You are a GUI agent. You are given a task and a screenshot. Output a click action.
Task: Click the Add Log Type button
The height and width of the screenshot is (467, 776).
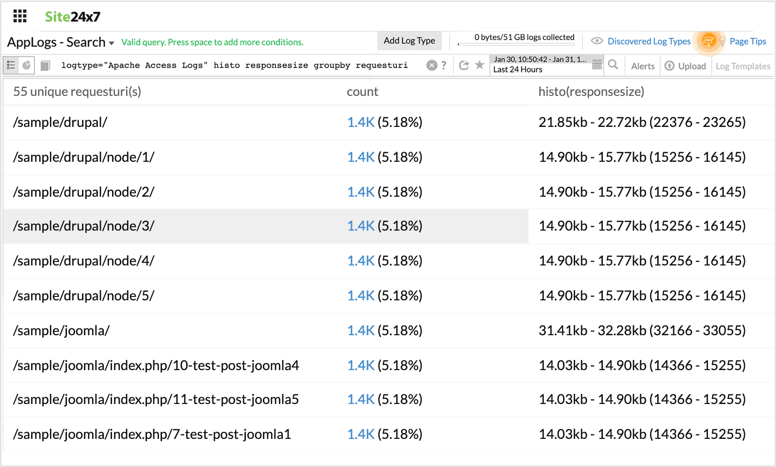409,41
